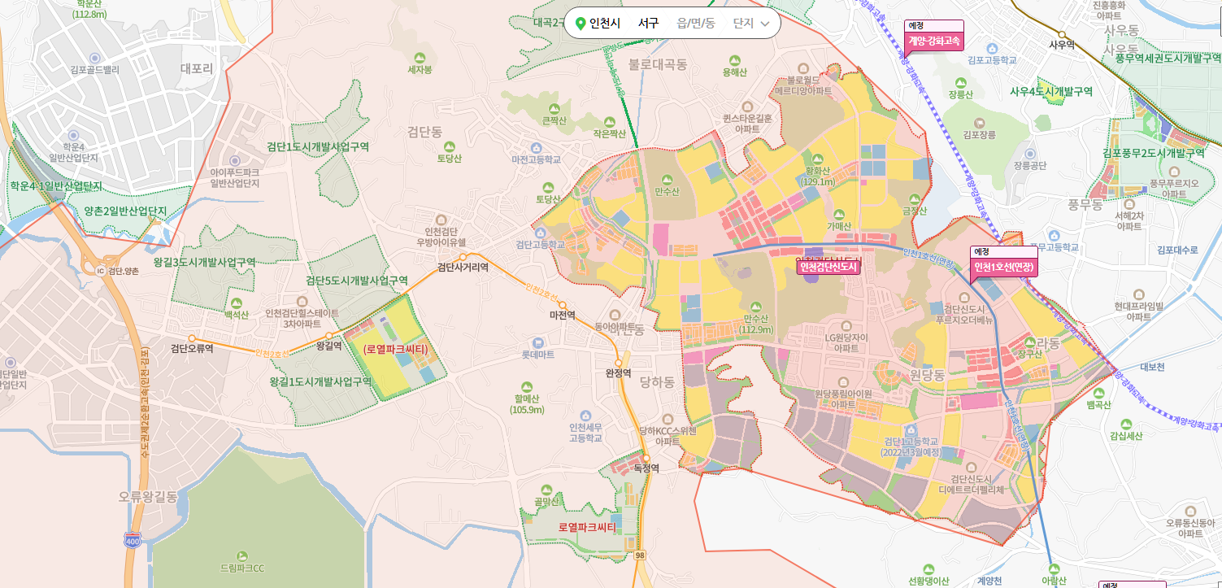Select the 마천고등학교 school icon
Image resolution: width=1222 pixels, height=588 pixels.
537,148
